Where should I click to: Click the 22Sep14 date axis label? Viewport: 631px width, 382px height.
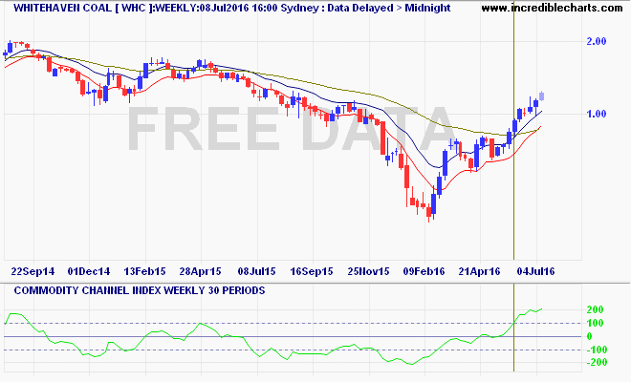[33, 271]
